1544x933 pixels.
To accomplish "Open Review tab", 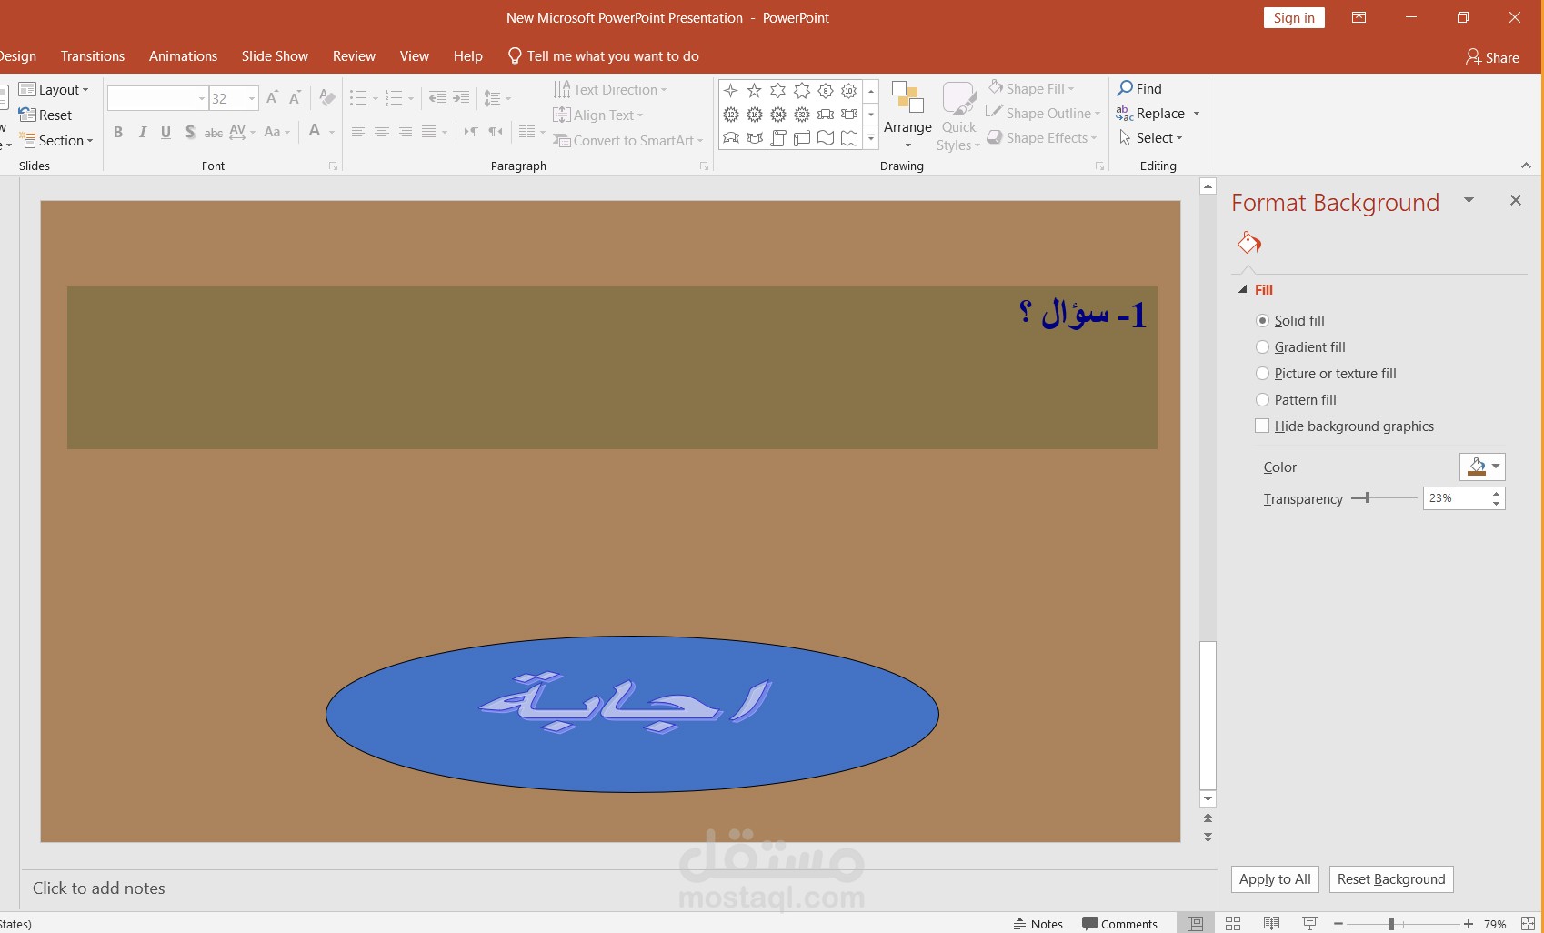I will [354, 55].
